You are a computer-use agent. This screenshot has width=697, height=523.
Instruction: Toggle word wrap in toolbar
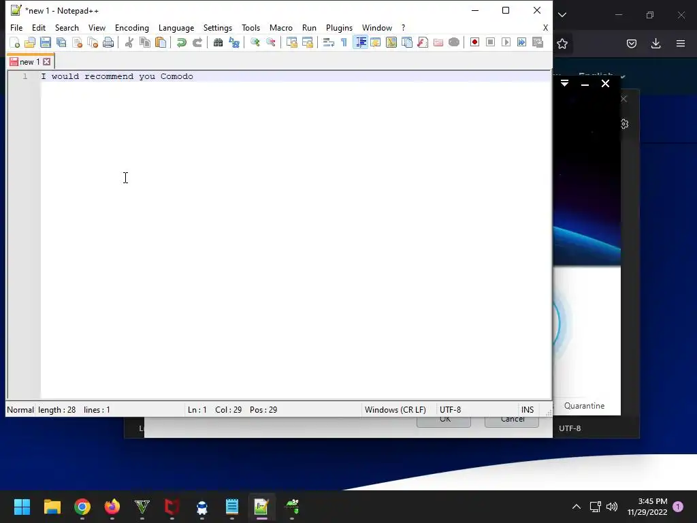click(x=329, y=42)
